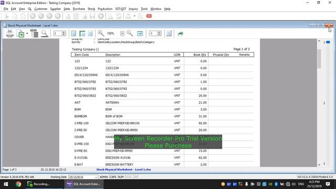Image resolution: width=336 pixels, height=189 pixels.
Task: Click the ANTENNA description cell
Action: click(x=112, y=102)
